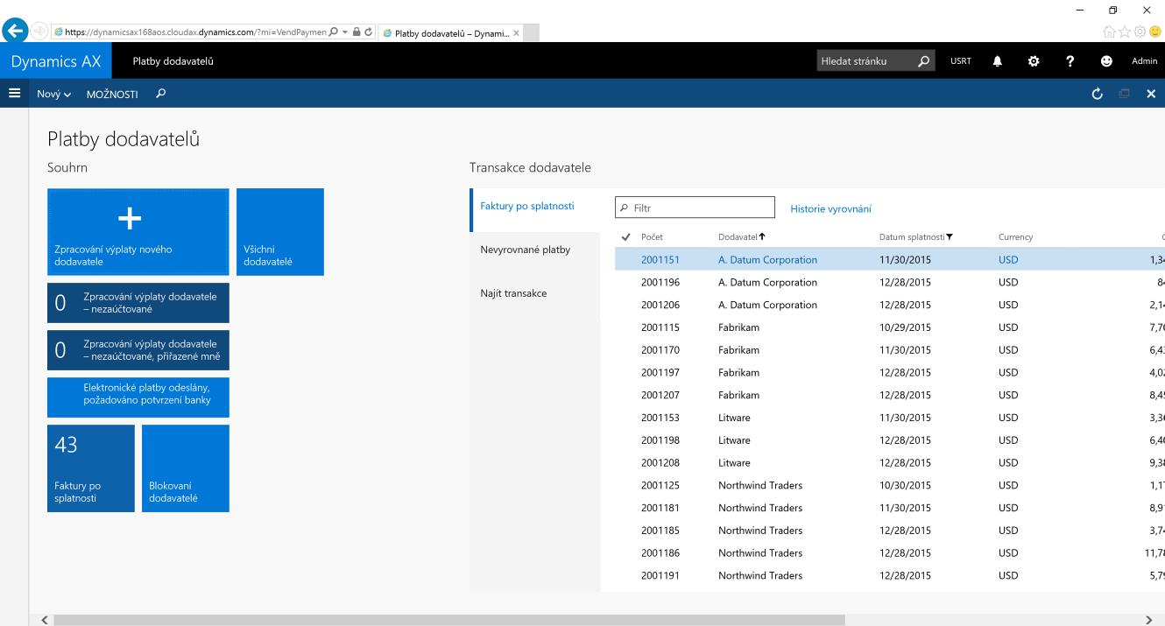1165x626 pixels.
Task: Click the browser refresh icon in address bar
Action: pyautogui.click(x=369, y=32)
